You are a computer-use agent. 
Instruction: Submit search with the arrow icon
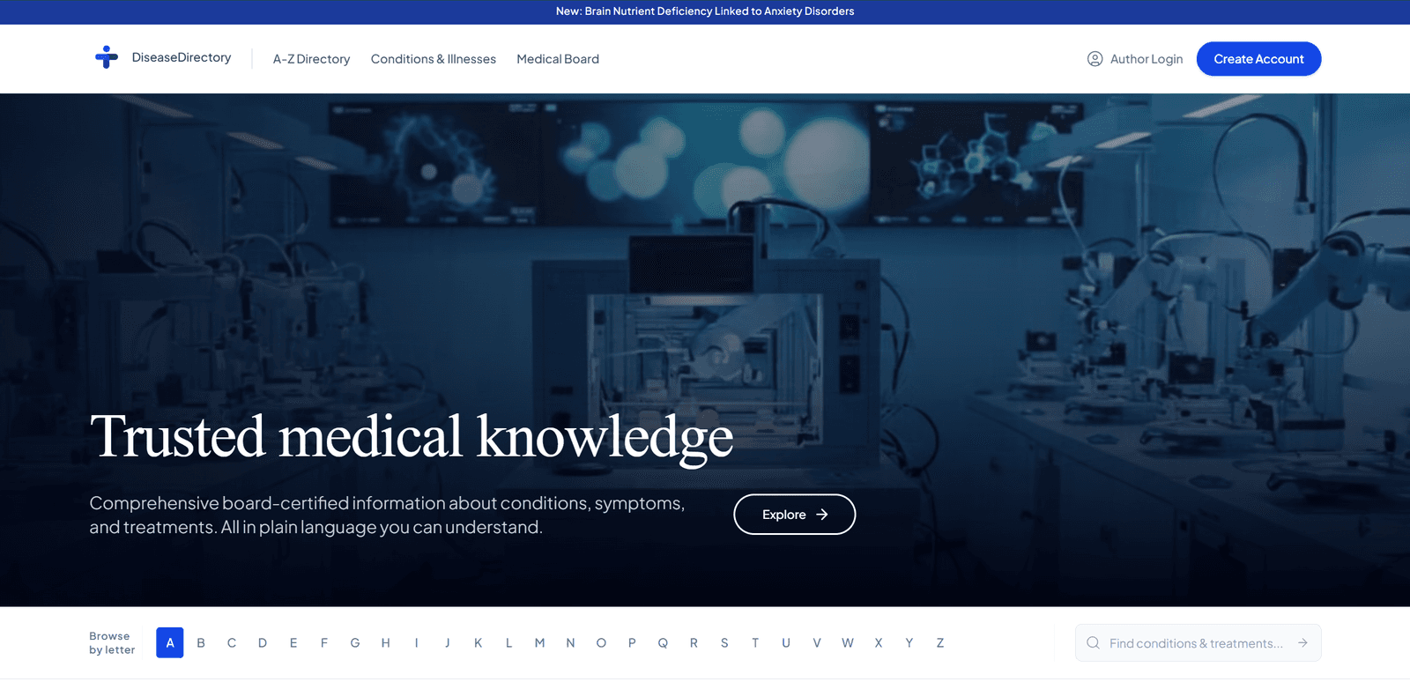point(1302,643)
